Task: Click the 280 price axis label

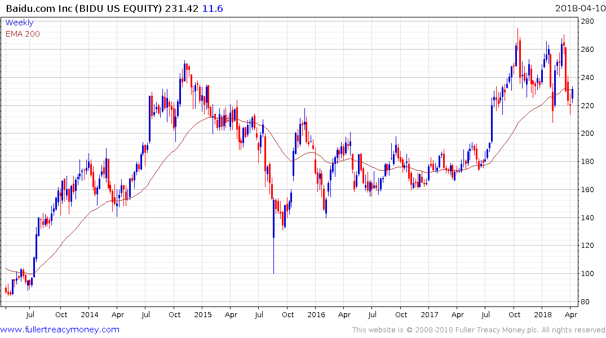Action: (589, 21)
